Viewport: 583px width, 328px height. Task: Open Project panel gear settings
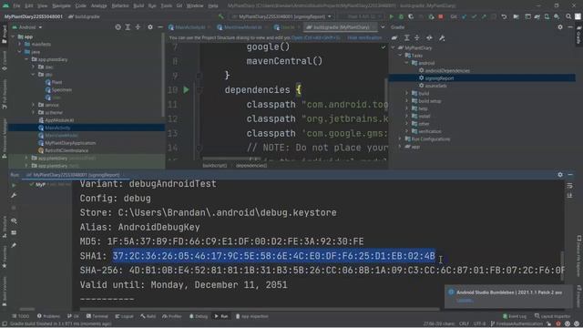click(x=150, y=27)
